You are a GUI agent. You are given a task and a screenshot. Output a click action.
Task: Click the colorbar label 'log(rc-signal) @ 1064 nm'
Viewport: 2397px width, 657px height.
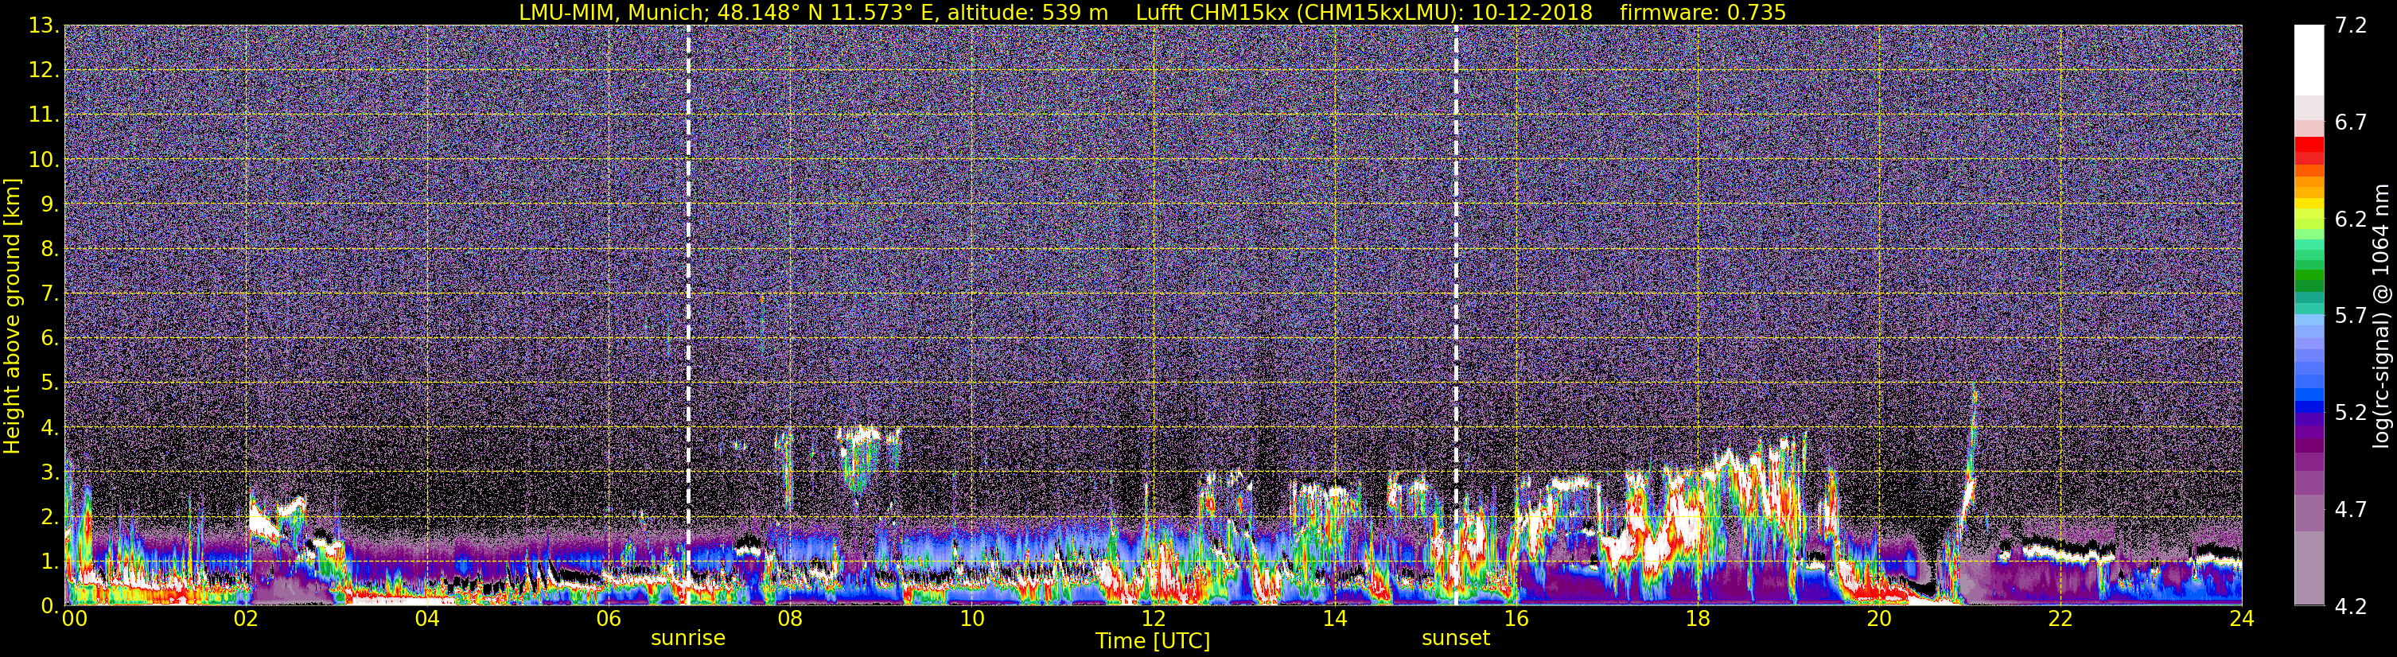(x=2382, y=316)
